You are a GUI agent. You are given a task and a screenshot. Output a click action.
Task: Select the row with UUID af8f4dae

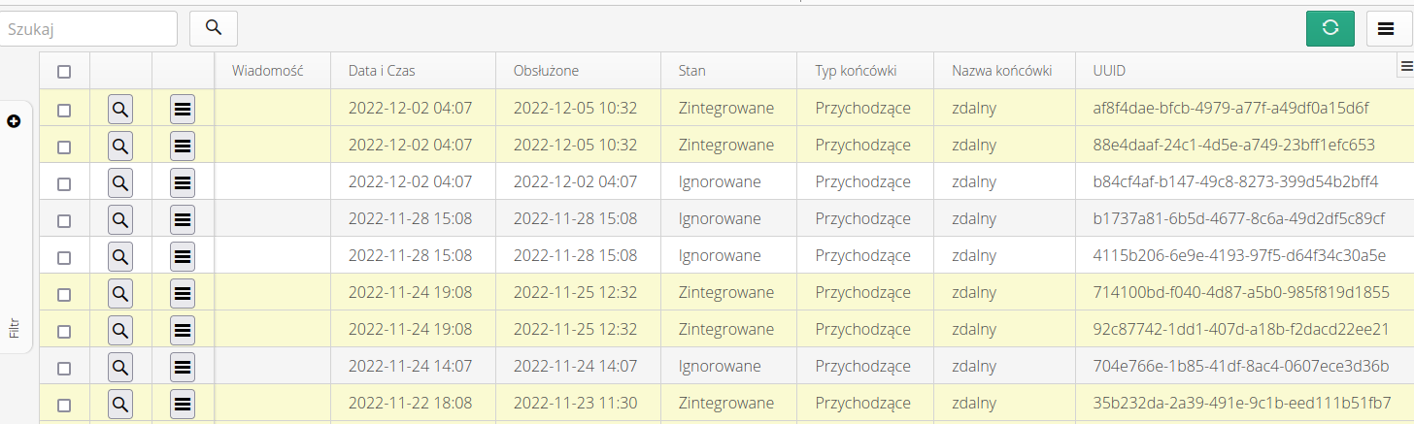point(64,110)
